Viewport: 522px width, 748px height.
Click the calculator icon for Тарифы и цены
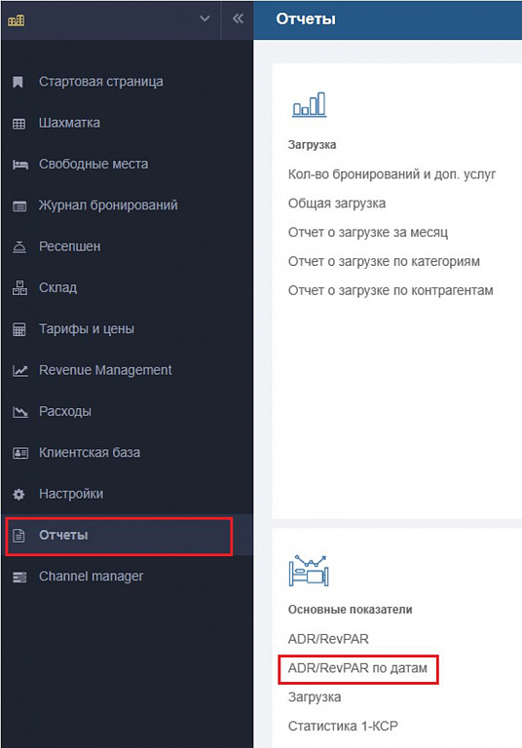click(19, 329)
